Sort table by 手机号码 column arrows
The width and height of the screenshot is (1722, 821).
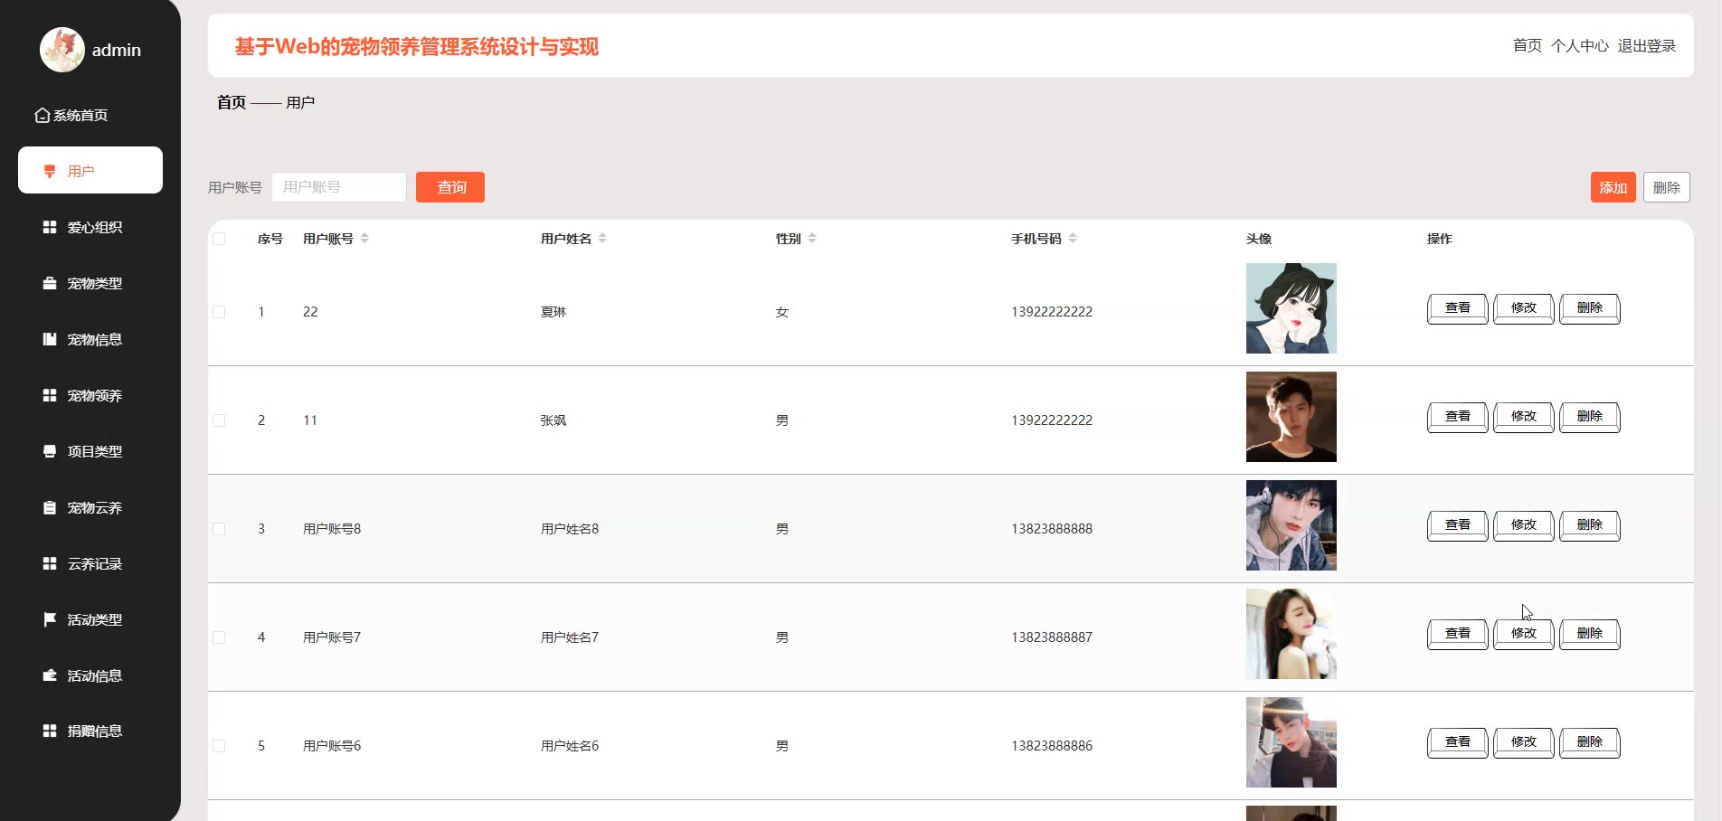[1073, 239]
